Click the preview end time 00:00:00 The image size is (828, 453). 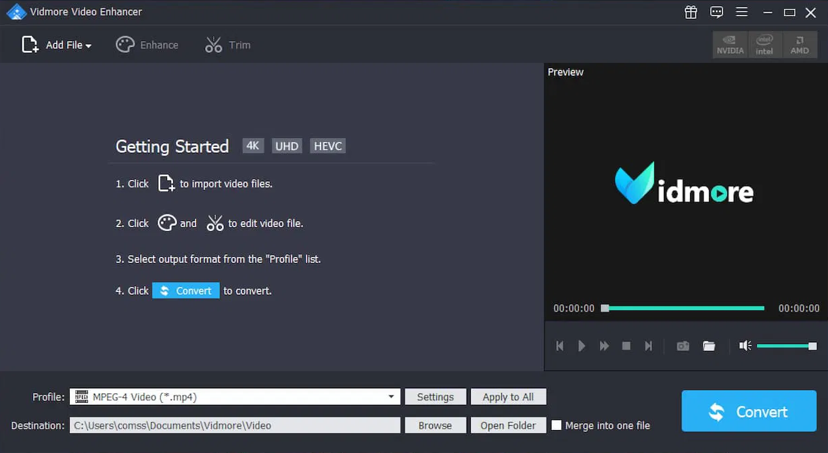click(799, 308)
